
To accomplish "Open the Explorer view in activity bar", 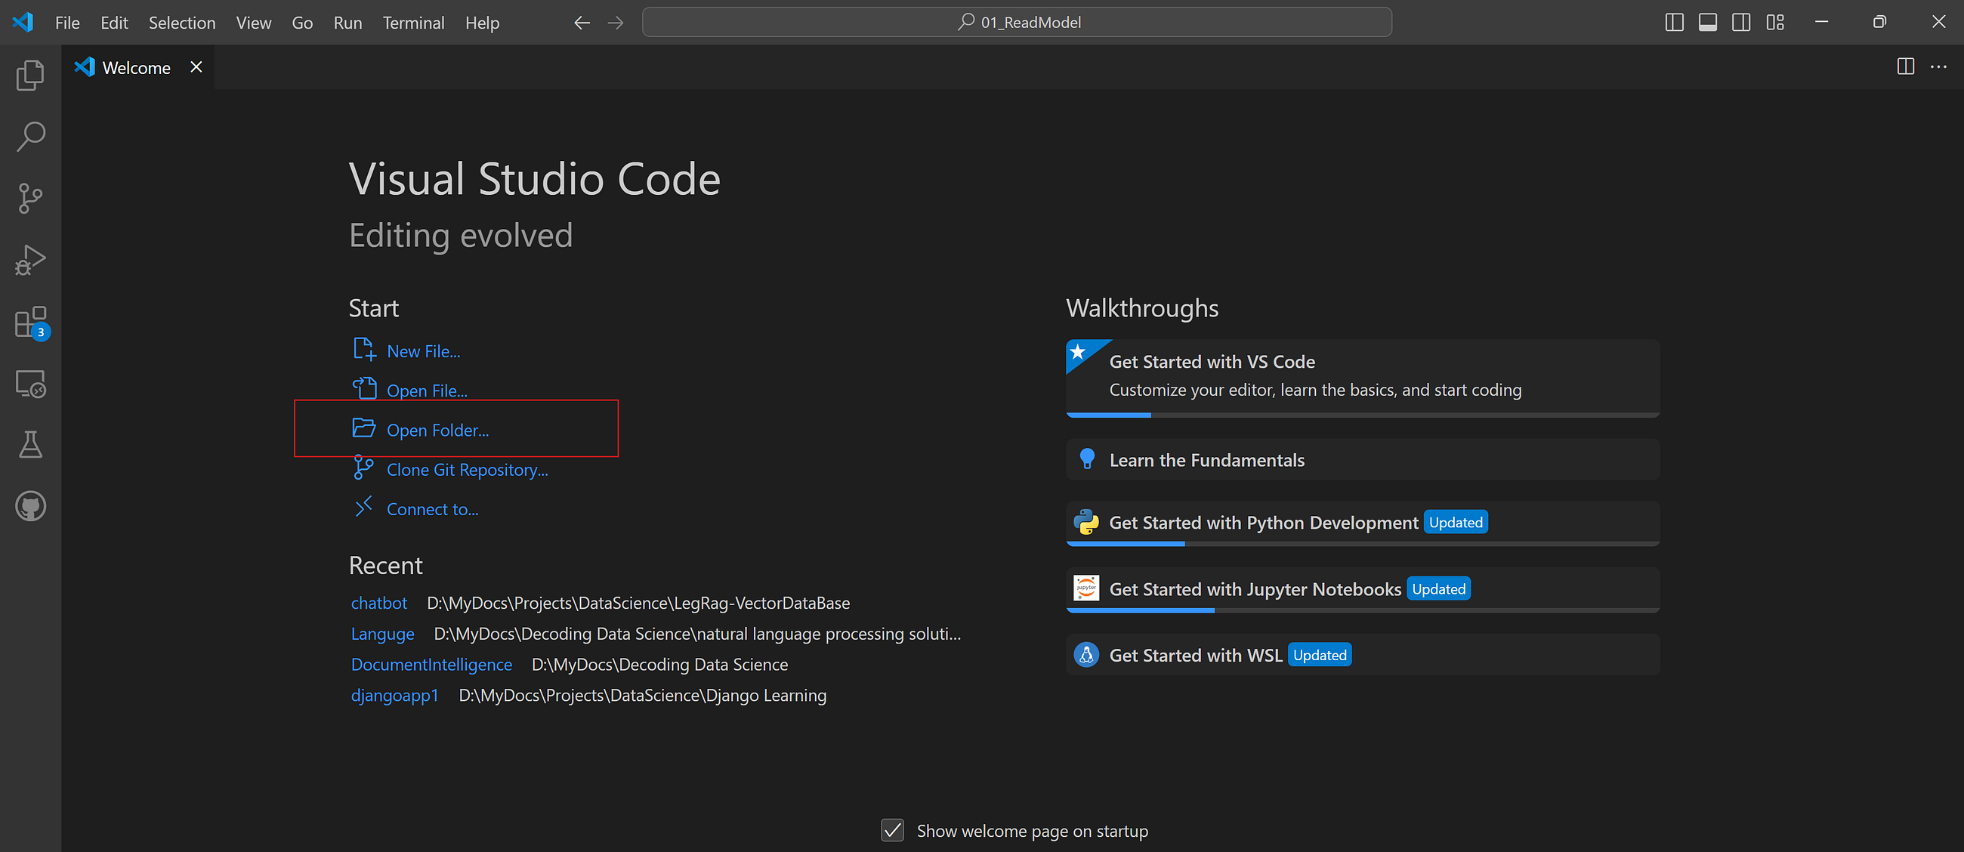I will [30, 75].
